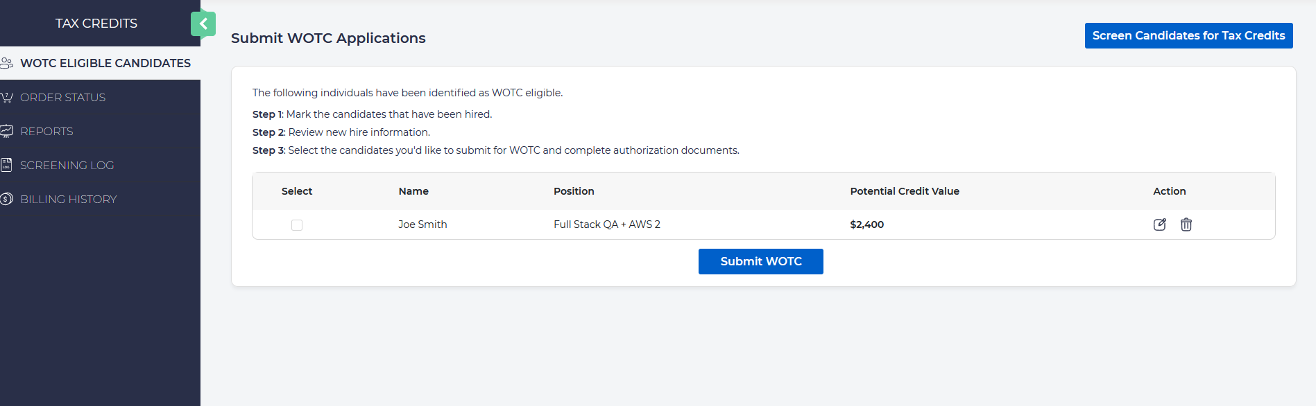Edit Joe Smith's record with the pencil icon
This screenshot has width=1316, height=406.
click(x=1159, y=224)
